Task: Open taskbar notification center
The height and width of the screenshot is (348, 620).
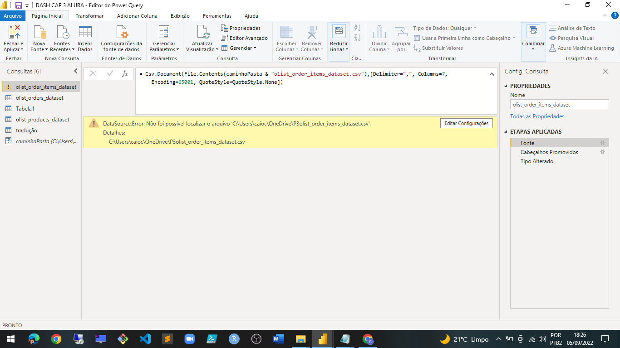Action: coord(605,339)
